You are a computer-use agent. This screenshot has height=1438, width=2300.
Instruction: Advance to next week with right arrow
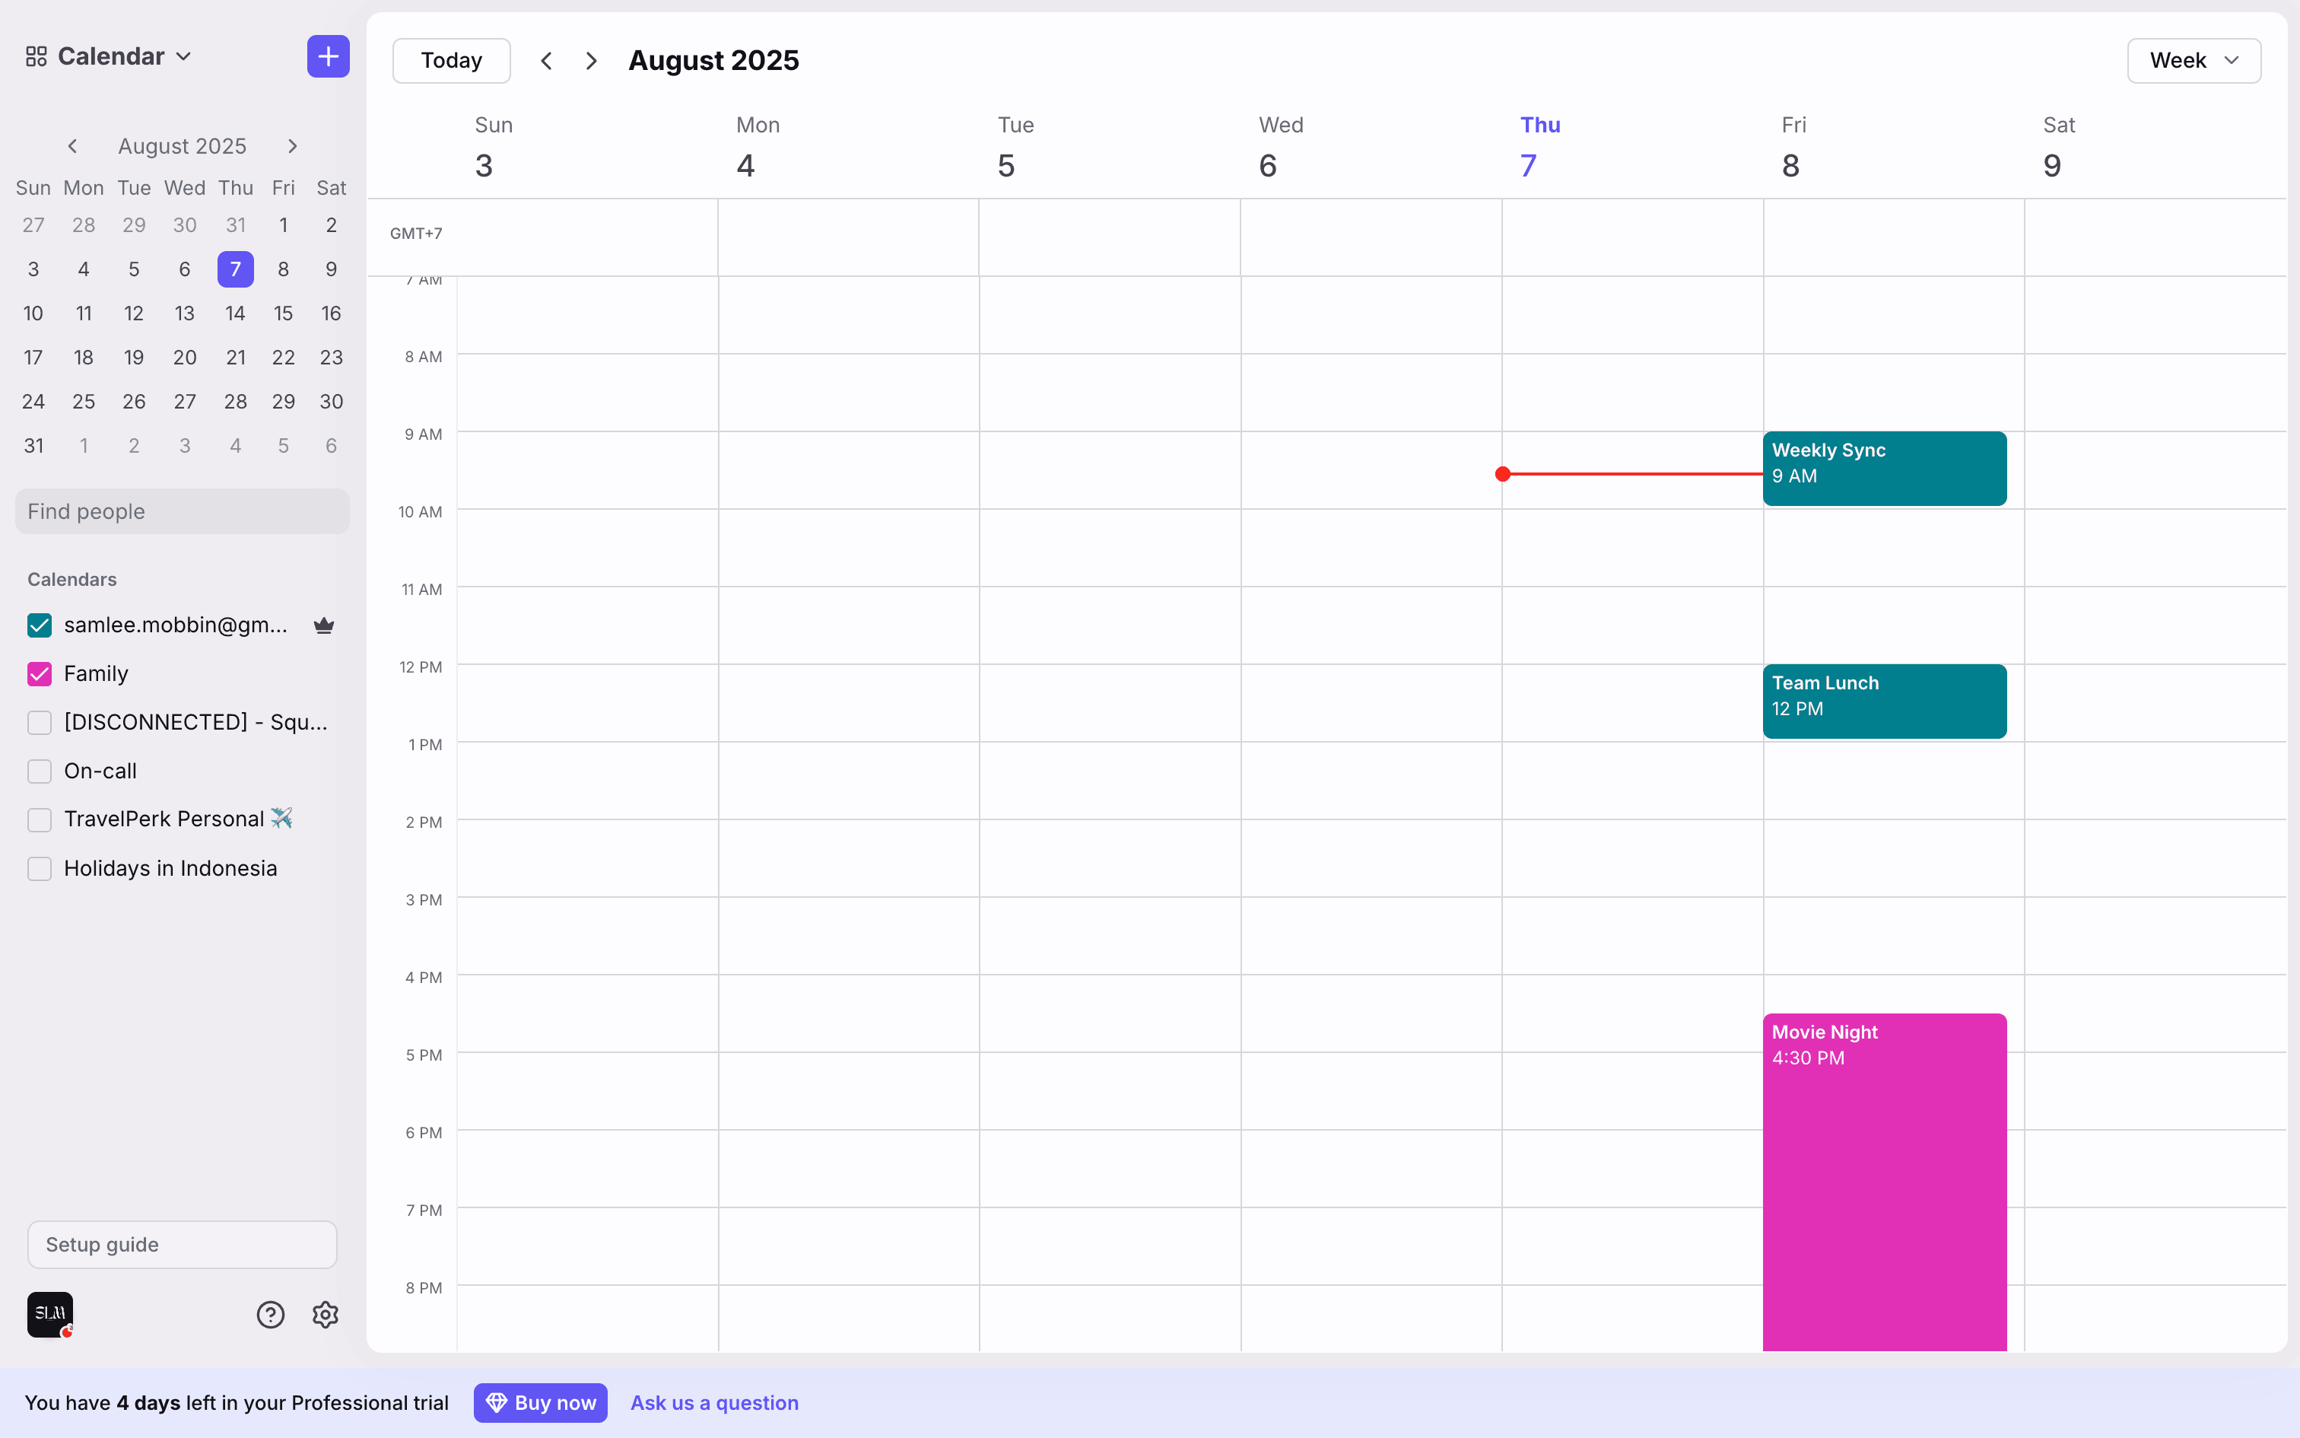point(591,61)
